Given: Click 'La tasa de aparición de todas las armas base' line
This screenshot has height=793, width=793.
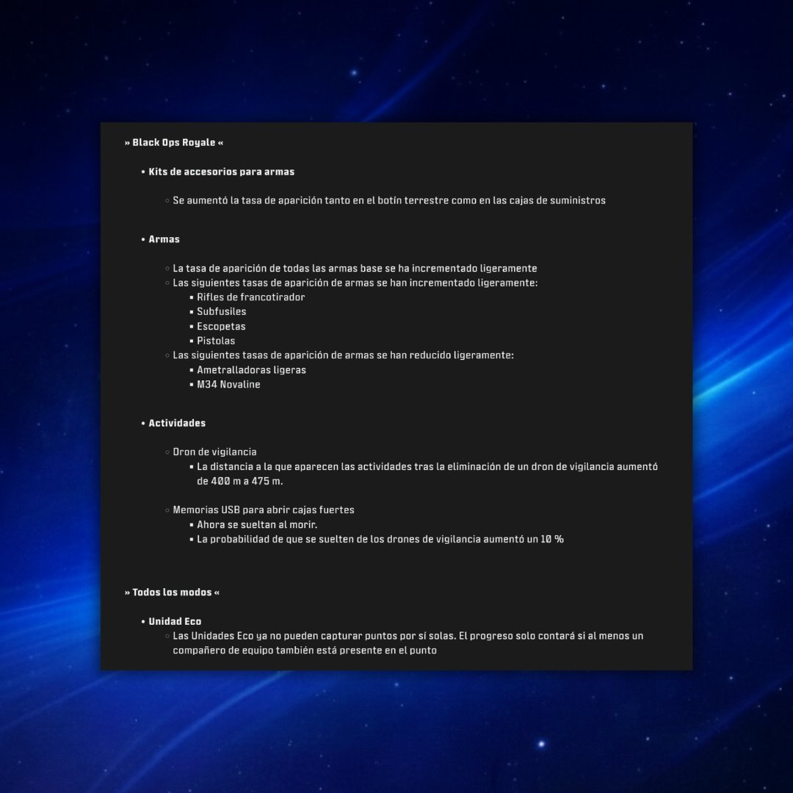Looking at the screenshot, I should (355, 269).
